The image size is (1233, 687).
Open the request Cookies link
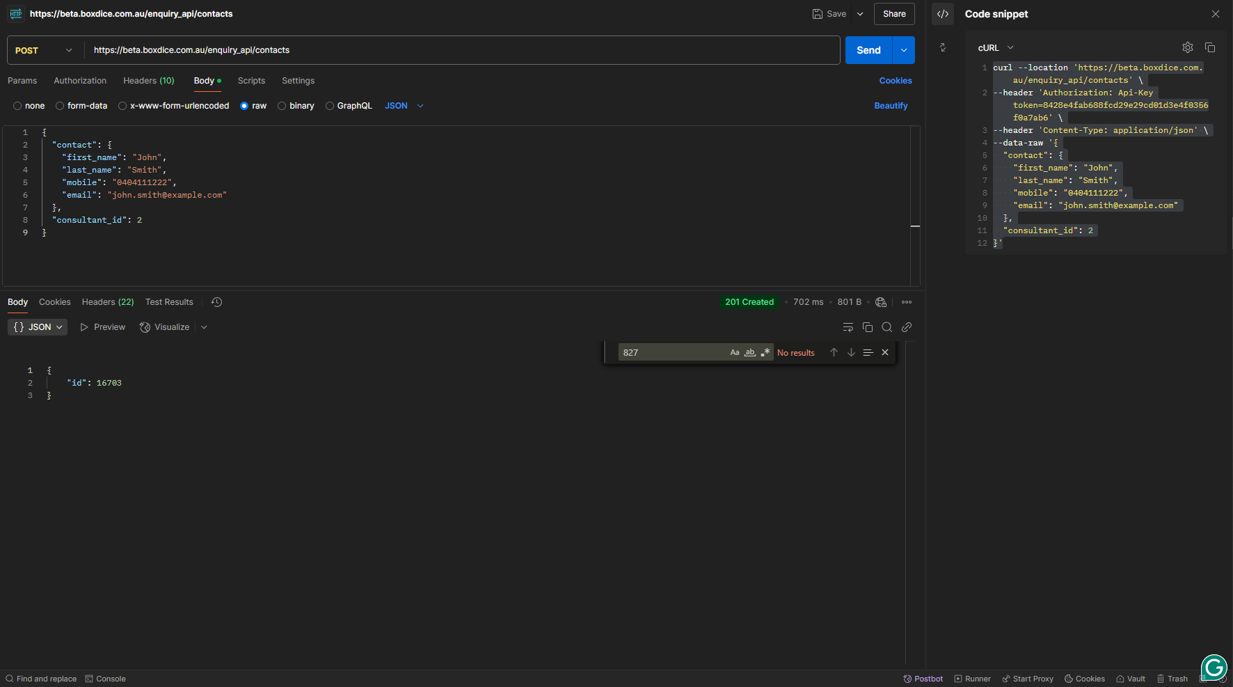coord(896,81)
